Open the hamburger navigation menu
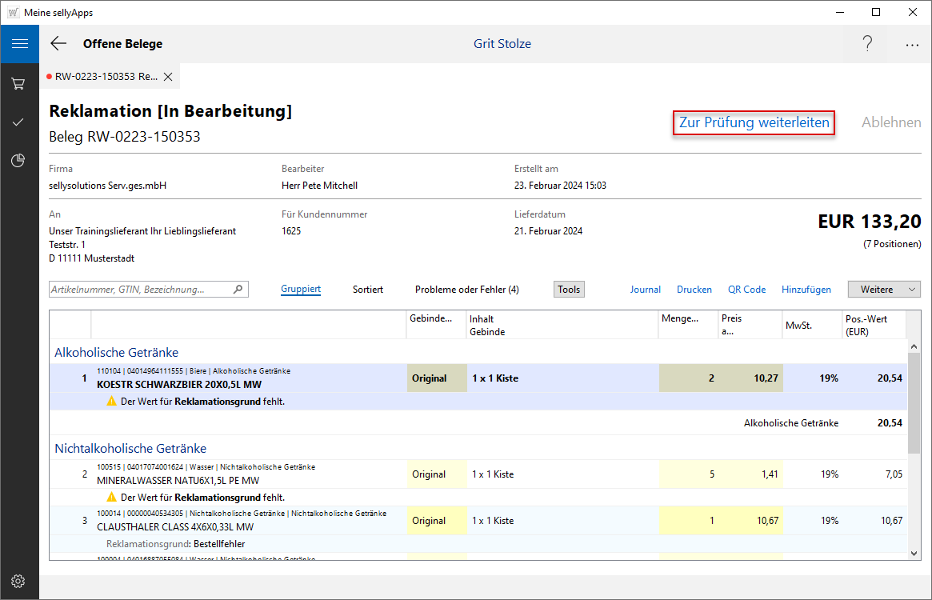 19,44
